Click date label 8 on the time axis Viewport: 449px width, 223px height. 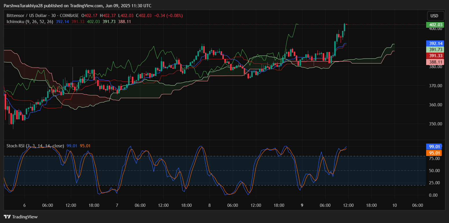click(x=210, y=205)
